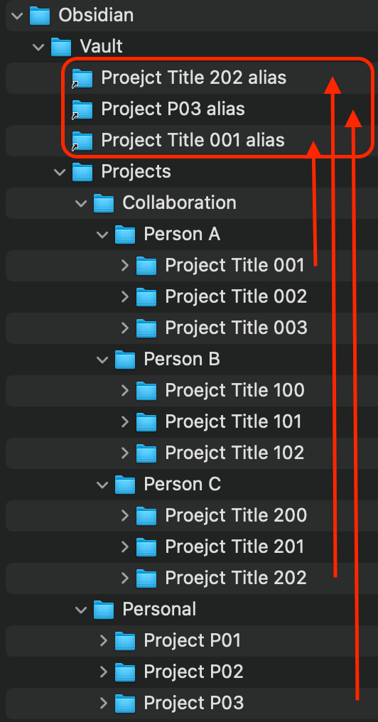Screen dimensions: 378x722
Task: Expand Project Title 002 folder arrow
Action: (125, 296)
